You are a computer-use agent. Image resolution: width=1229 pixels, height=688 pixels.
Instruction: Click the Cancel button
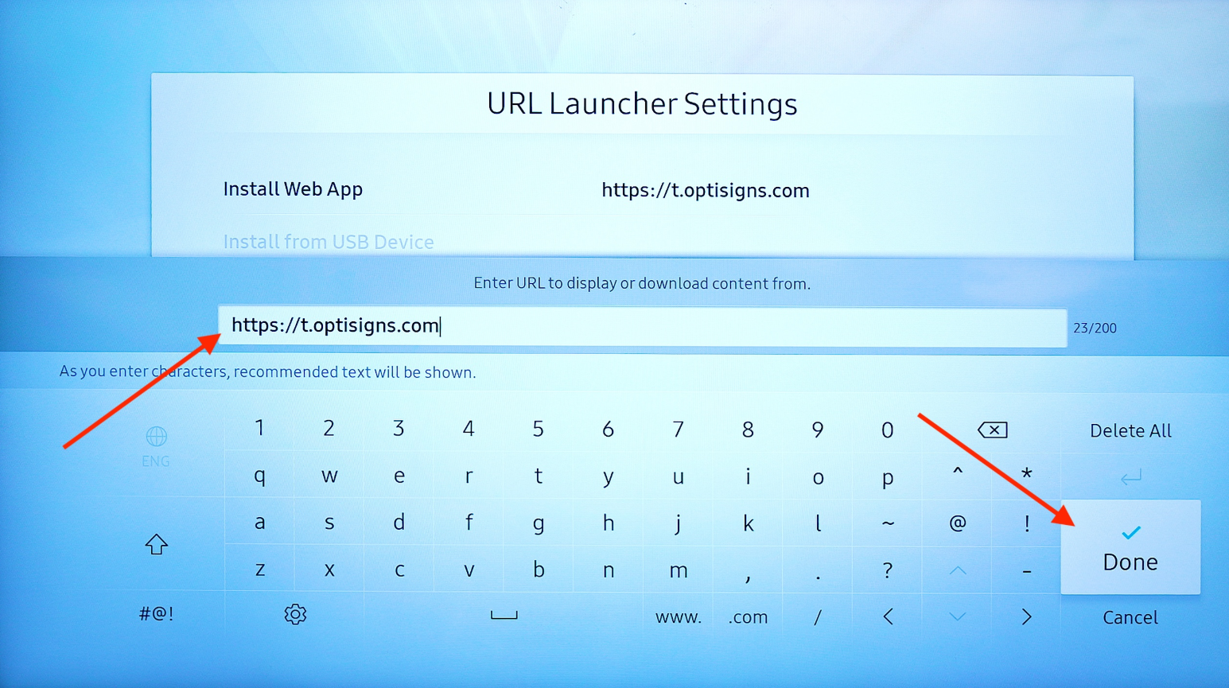tap(1130, 617)
